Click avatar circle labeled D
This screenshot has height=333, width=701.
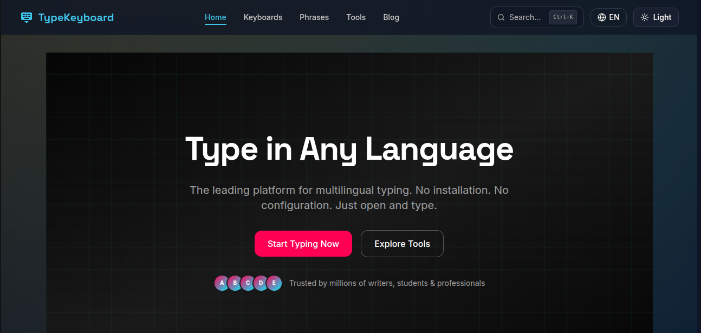coord(261,283)
